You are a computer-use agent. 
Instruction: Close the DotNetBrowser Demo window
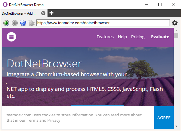tap(173, 4)
